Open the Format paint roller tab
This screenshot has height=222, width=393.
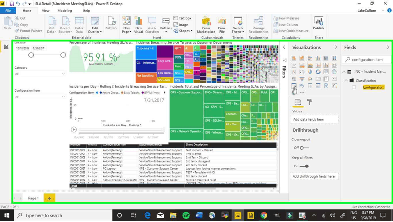(x=309, y=102)
